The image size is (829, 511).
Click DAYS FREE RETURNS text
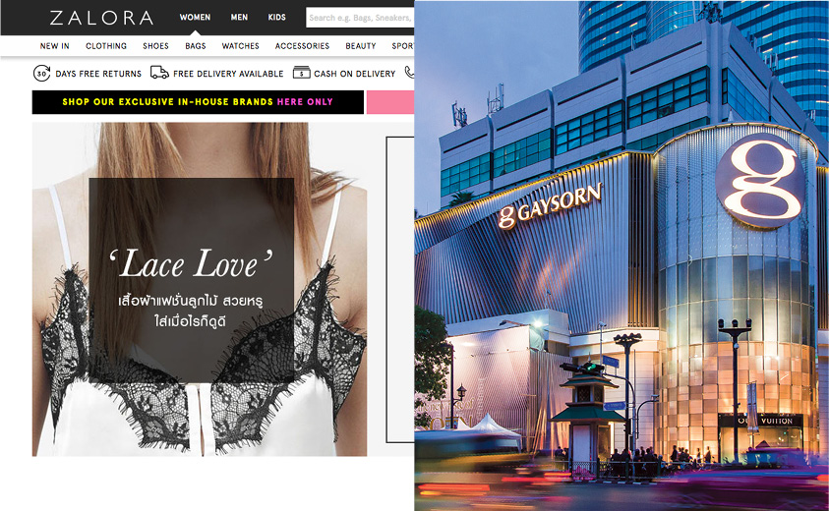(98, 74)
